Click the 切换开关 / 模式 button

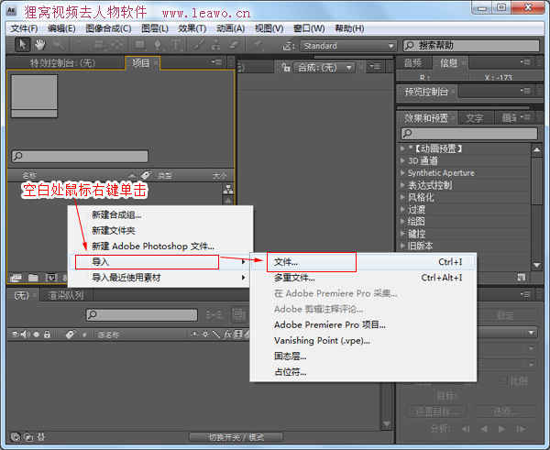[x=236, y=437]
